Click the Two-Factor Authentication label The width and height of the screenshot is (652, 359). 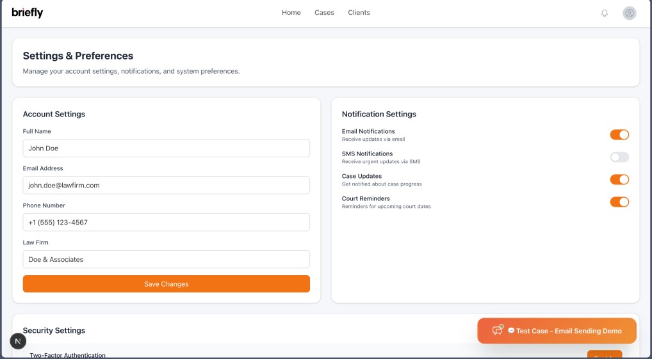tap(67, 355)
